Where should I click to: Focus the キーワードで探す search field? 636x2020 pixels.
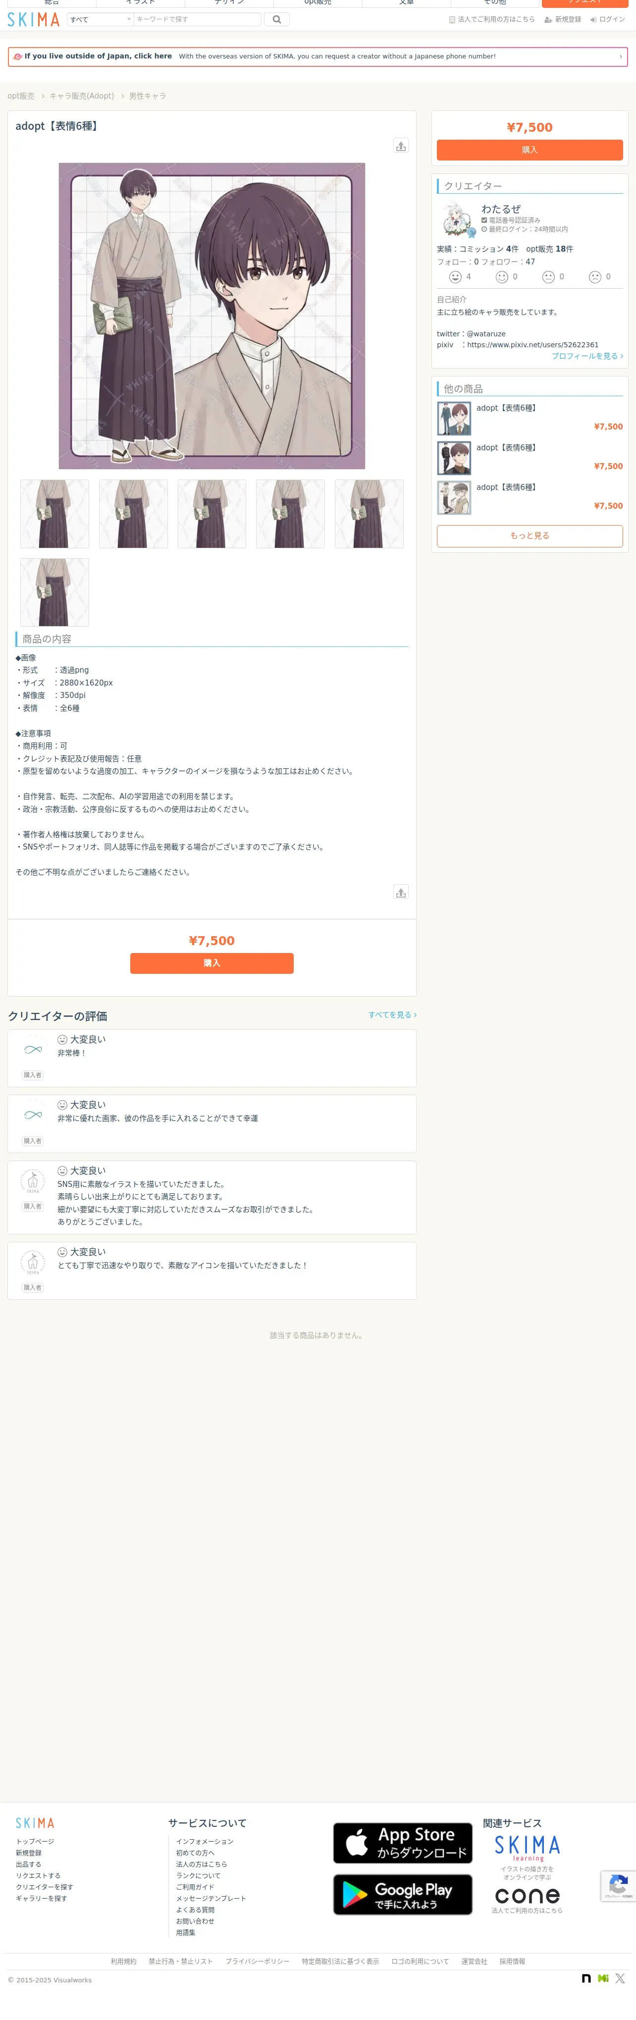click(197, 20)
